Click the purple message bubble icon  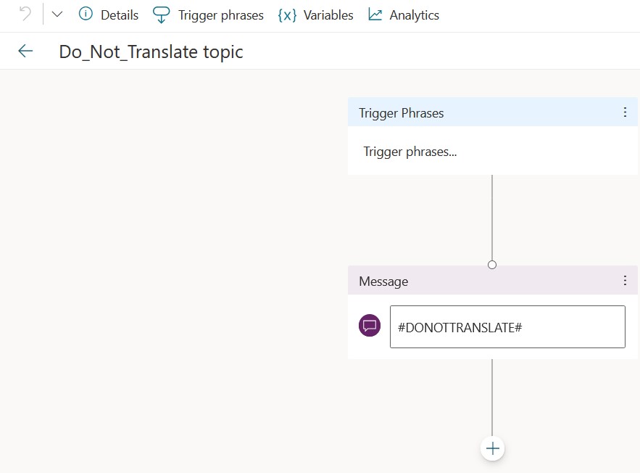370,326
